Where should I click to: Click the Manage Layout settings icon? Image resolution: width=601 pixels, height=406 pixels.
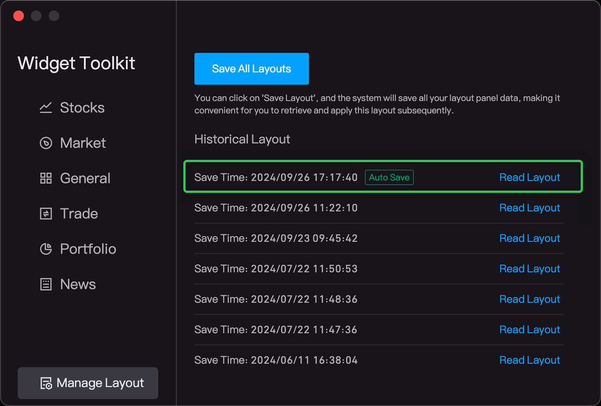coord(46,383)
